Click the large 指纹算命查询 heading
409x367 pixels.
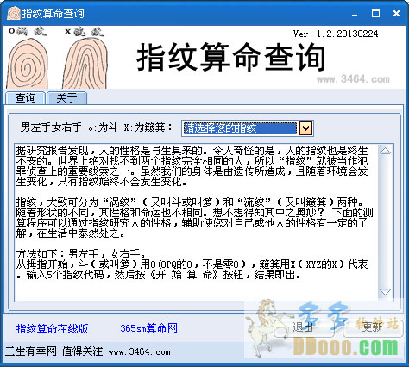pos(231,58)
